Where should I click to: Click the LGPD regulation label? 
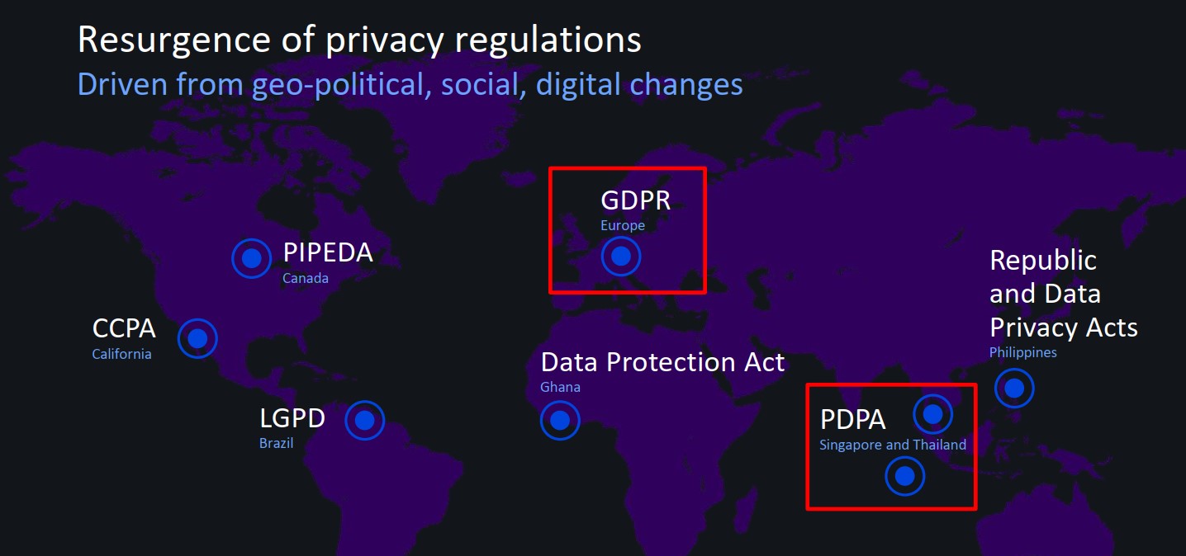tap(292, 418)
